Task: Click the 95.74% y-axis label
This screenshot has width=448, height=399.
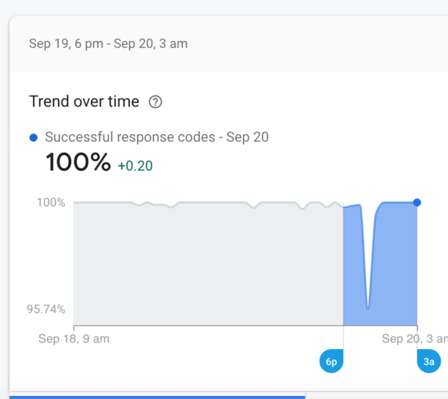Action: click(46, 309)
